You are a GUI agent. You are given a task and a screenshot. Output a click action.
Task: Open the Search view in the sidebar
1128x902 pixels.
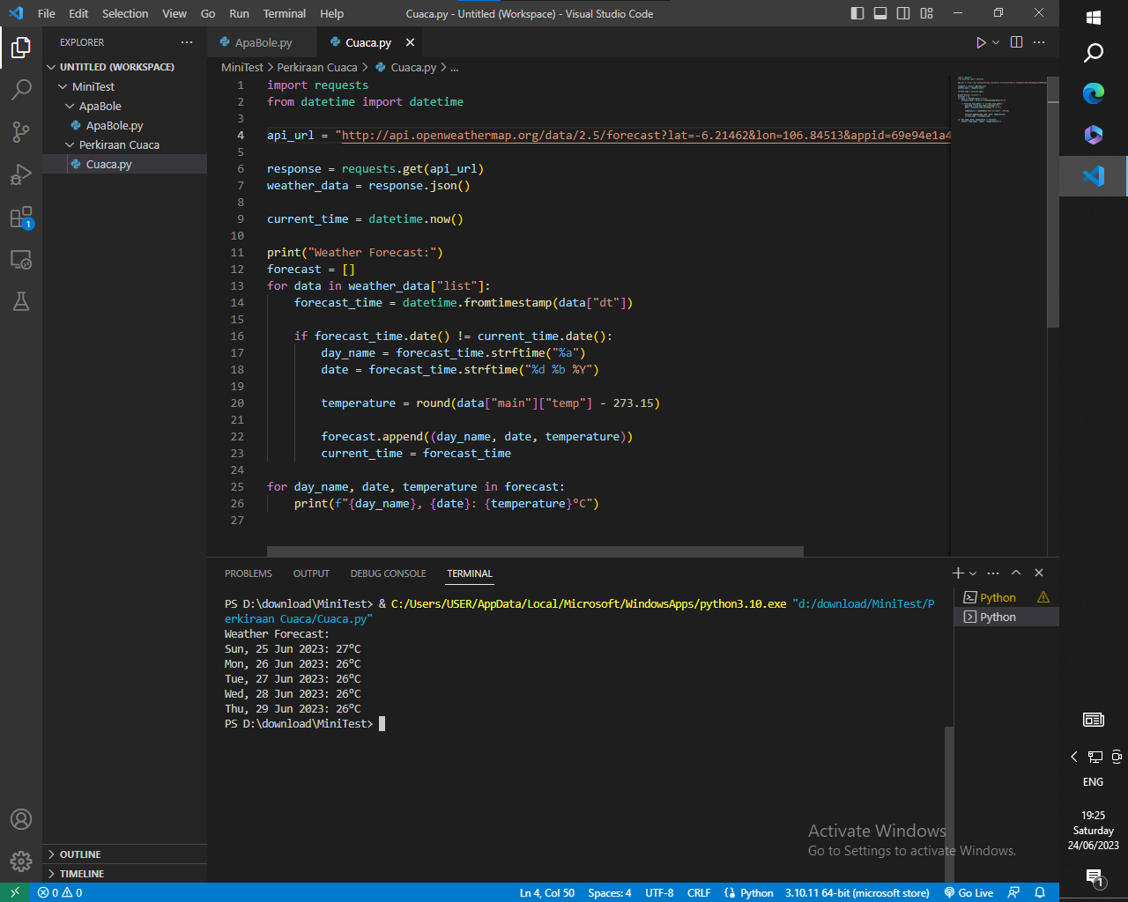click(x=21, y=88)
